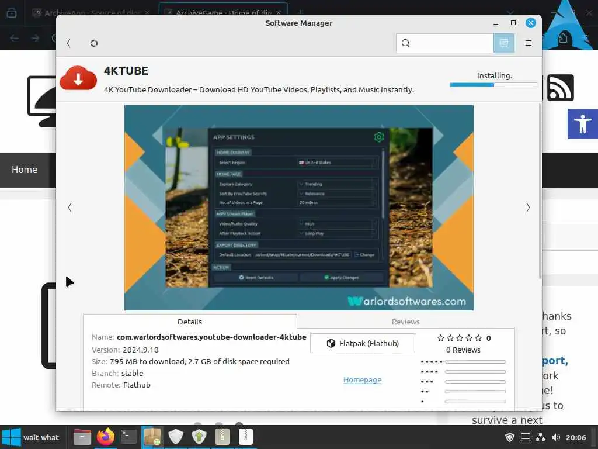Click the Warlordsoftwares.com watermark in screenshot
Viewport: 598px width, 449px height.
406,301
